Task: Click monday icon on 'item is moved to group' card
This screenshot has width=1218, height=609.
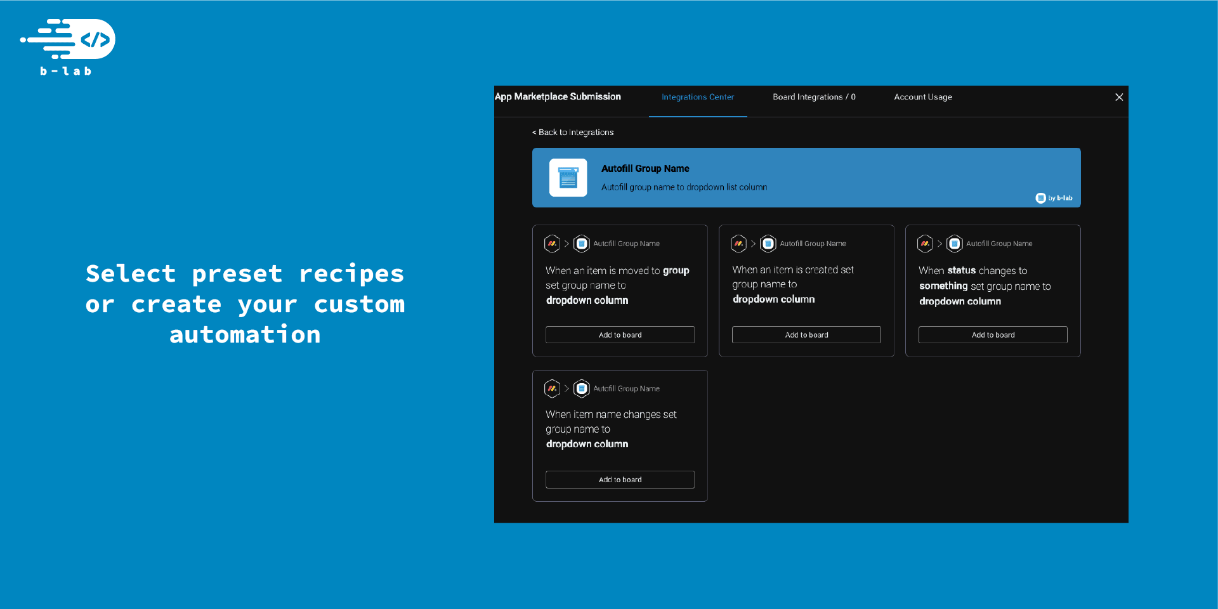Action: [x=553, y=244]
